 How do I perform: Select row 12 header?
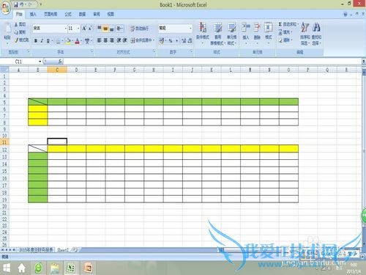click(x=4, y=150)
